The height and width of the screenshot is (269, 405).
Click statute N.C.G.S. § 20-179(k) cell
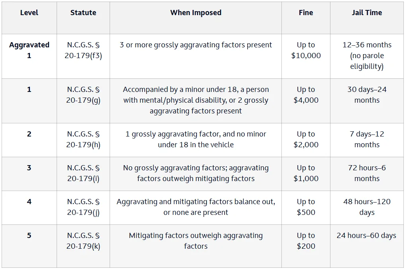(x=83, y=246)
